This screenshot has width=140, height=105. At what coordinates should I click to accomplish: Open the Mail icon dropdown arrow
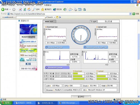73,10
